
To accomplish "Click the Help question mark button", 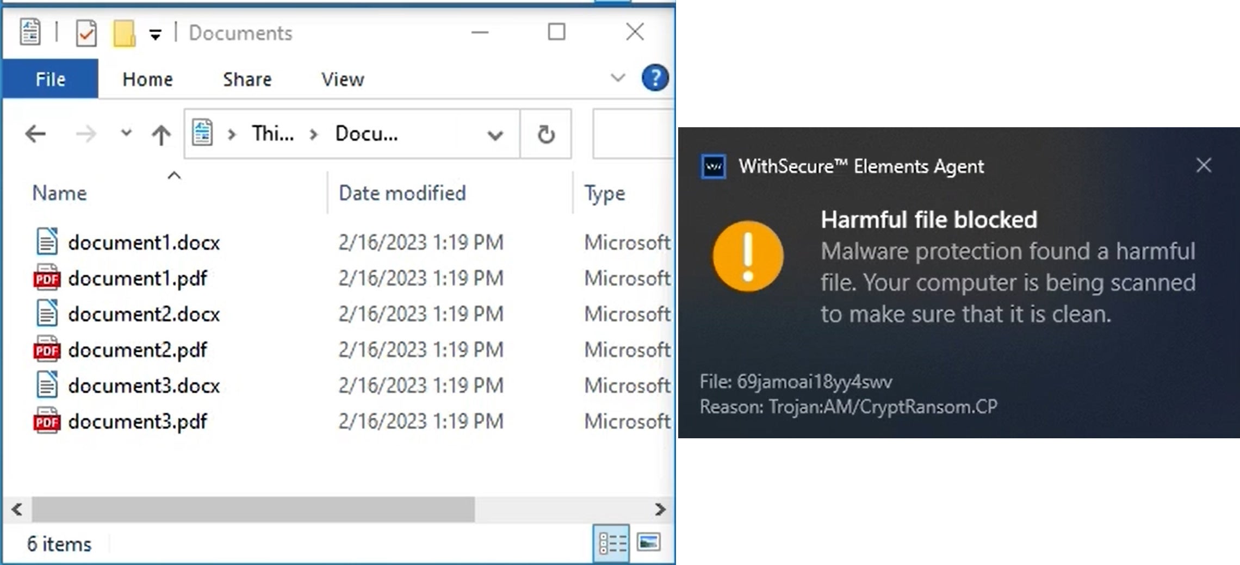I will click(x=655, y=77).
